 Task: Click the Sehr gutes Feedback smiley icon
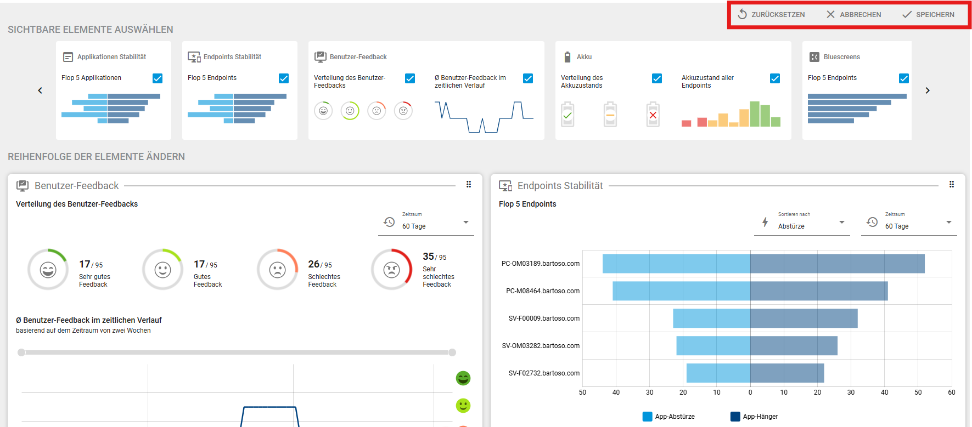(x=48, y=270)
